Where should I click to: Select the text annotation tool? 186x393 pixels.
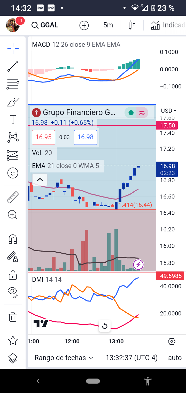pyautogui.click(x=13, y=119)
